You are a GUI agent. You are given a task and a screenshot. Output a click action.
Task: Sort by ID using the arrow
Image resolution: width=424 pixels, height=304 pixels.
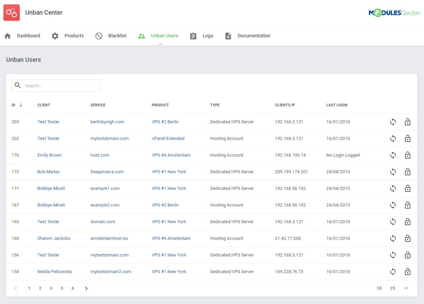[x=21, y=105]
